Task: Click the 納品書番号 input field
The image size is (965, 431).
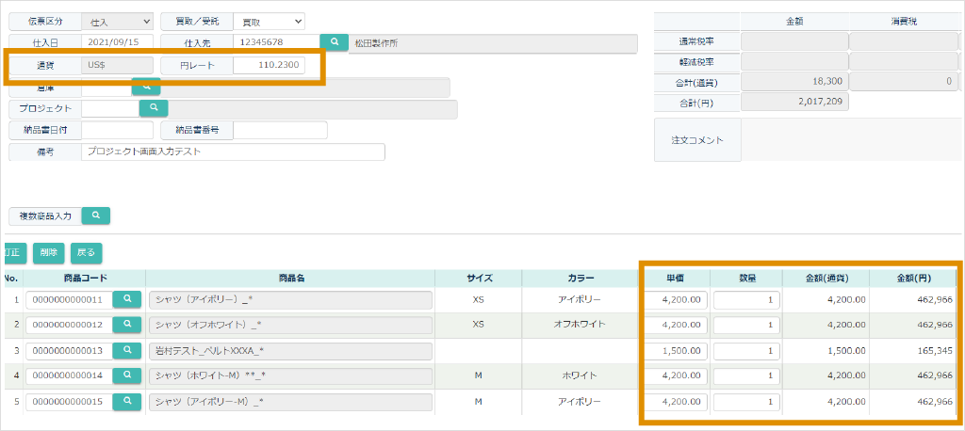Action: [280, 130]
